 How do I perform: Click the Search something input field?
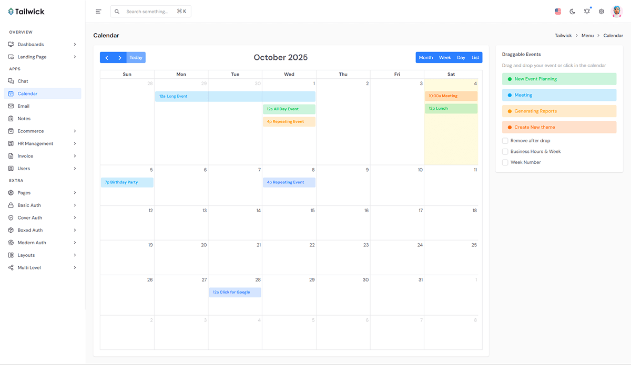point(150,12)
